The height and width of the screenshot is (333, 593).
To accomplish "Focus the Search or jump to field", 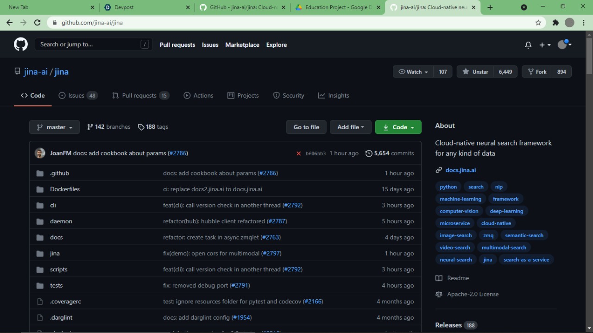I will tap(94, 44).
